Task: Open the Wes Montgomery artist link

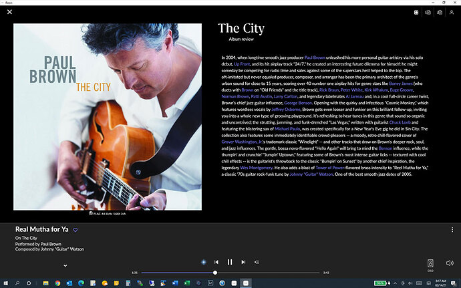Action: 256,168
